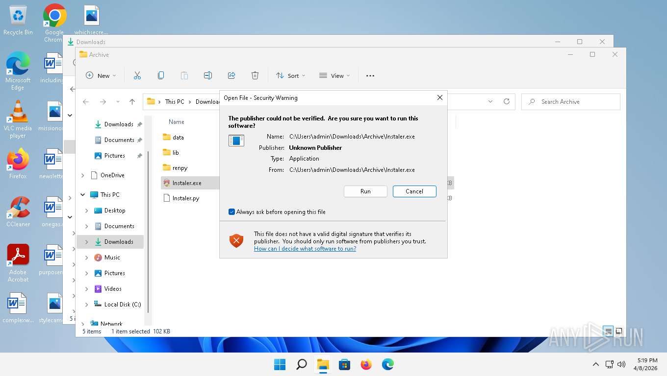Open address bar history dropdown
The height and width of the screenshot is (376, 667).
490,101
